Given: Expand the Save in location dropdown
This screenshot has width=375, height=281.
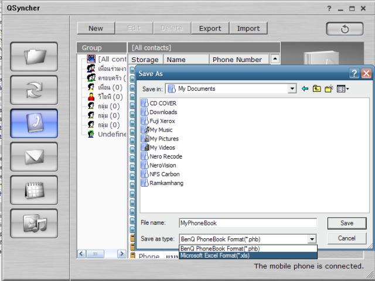Looking at the screenshot, I should [292, 89].
